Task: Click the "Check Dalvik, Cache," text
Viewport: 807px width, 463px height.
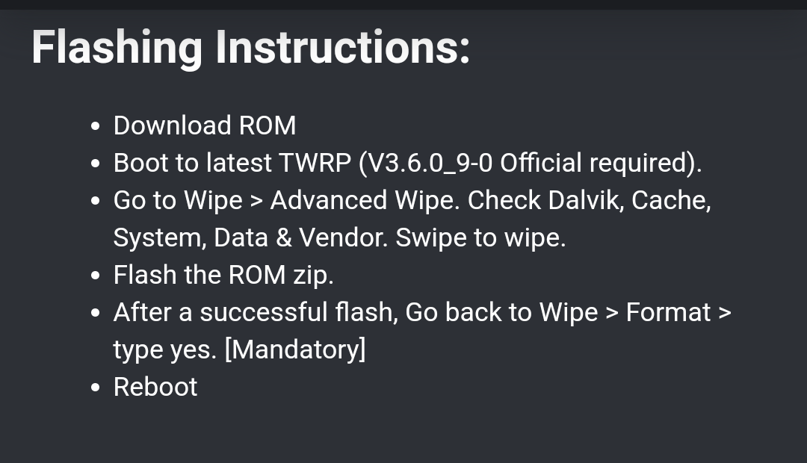Action: pos(590,200)
